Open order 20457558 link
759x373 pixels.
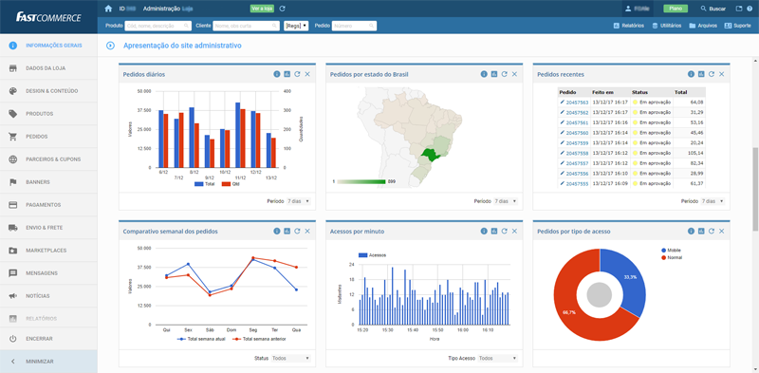(x=577, y=153)
